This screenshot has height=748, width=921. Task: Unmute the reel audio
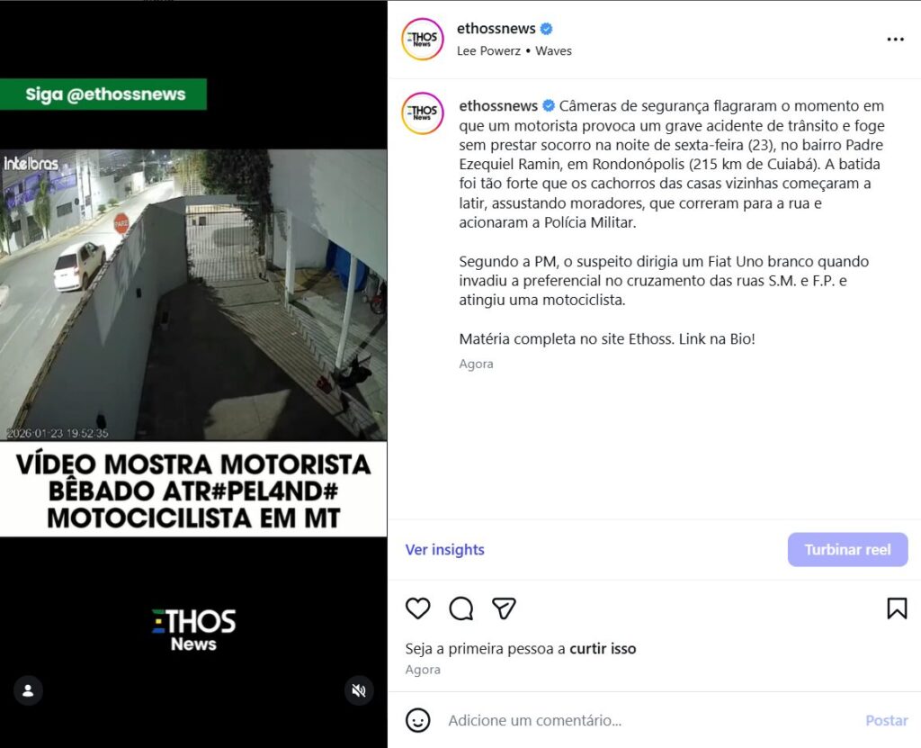[359, 689]
